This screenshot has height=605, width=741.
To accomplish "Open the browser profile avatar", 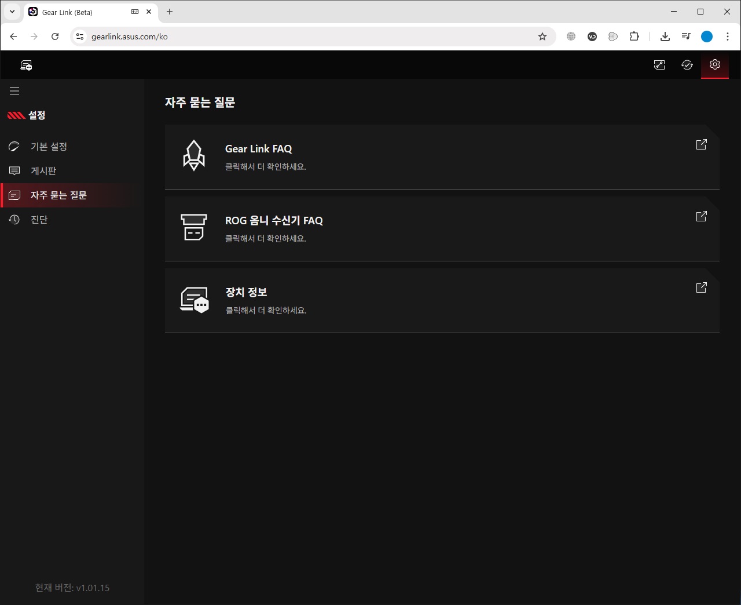I will coord(707,37).
